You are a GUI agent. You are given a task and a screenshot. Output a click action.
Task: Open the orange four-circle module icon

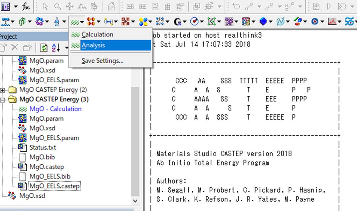(91, 22)
